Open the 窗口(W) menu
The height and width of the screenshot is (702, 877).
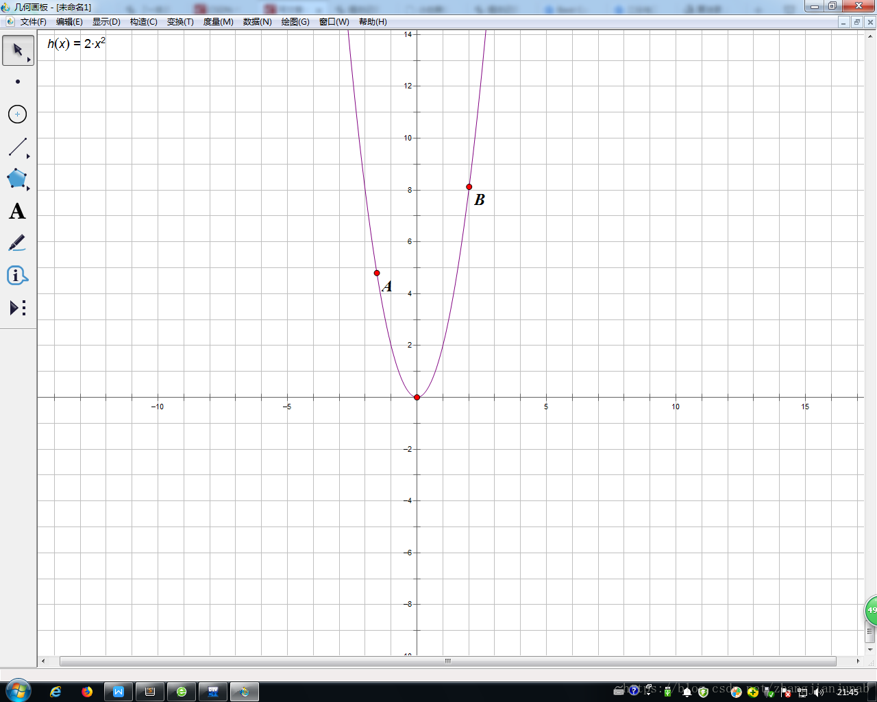(334, 22)
